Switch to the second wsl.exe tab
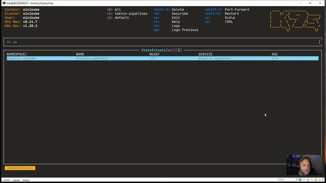The height and width of the screenshot is (183, 326). 16,180
